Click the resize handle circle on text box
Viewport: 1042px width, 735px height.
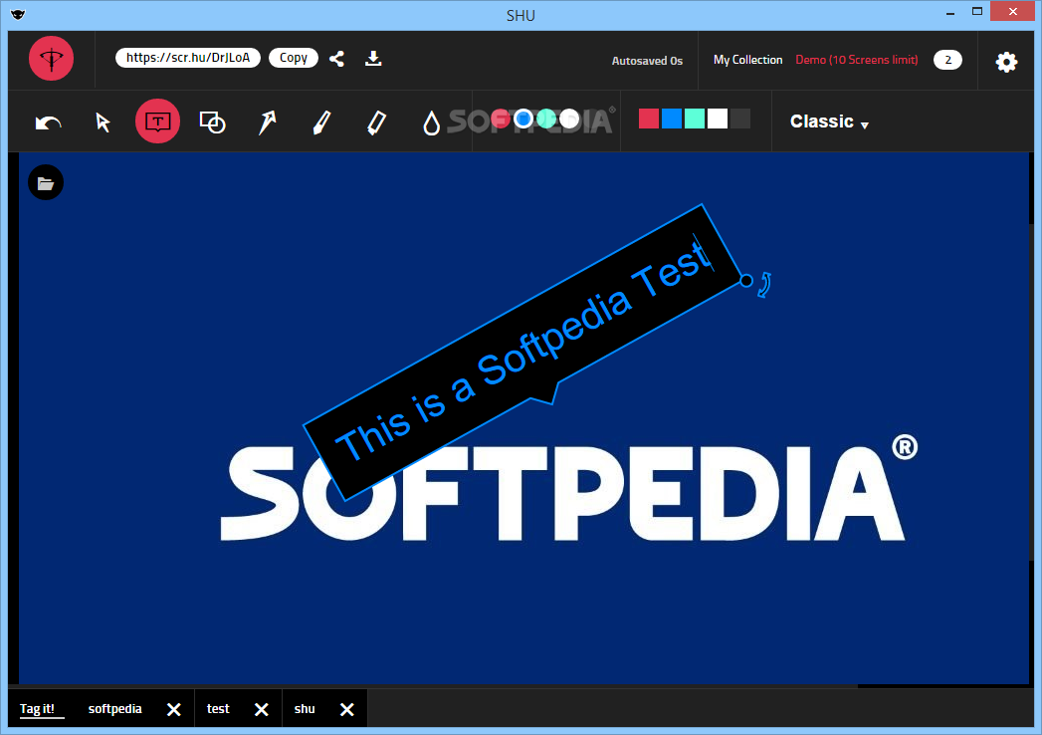coord(746,281)
